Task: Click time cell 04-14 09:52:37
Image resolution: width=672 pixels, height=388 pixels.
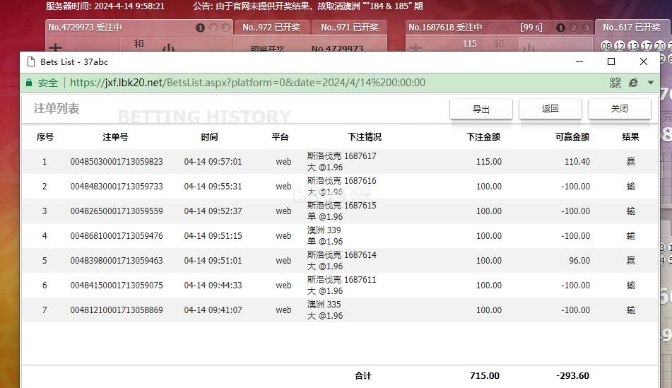Action: (213, 211)
